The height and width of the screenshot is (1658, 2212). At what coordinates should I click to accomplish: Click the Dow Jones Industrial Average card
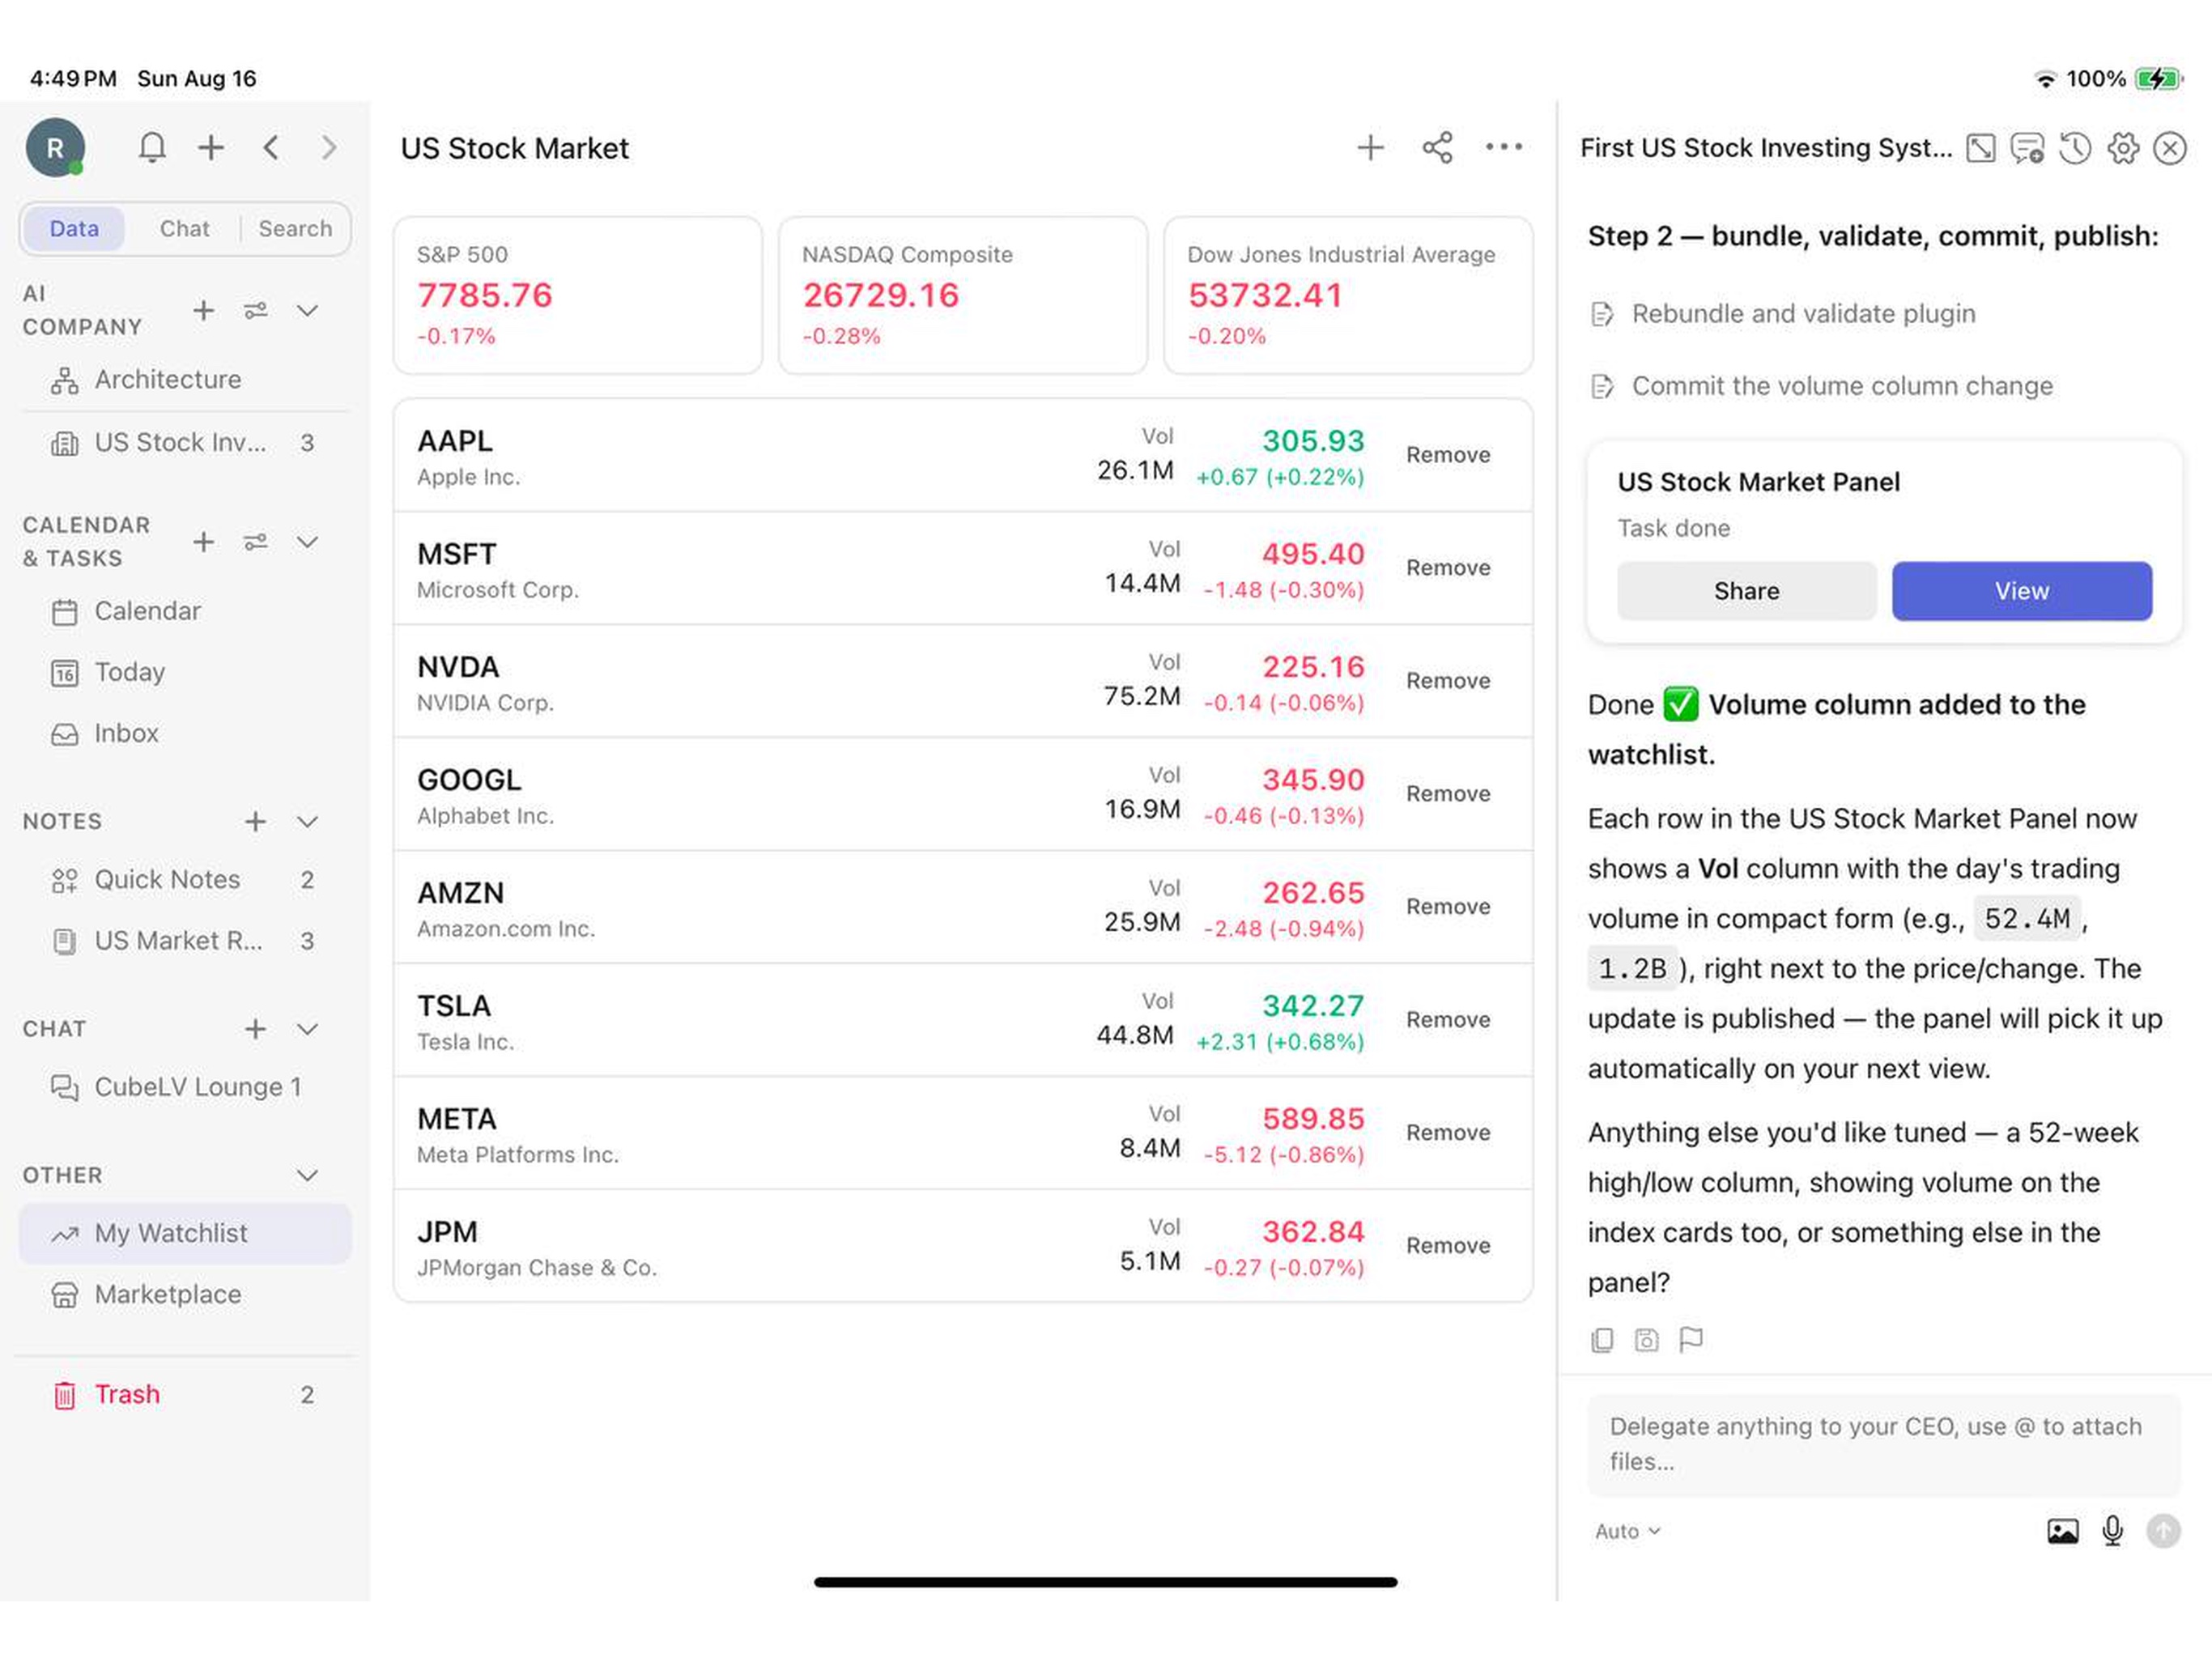point(1348,295)
